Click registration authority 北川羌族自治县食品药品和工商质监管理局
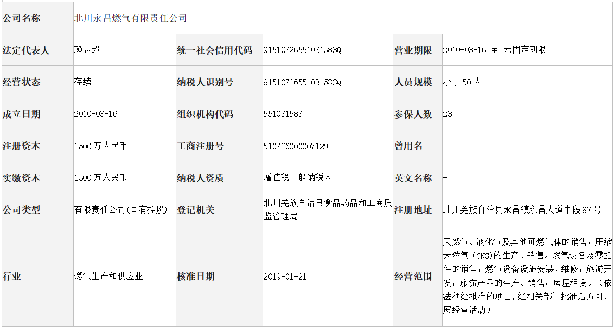Image resolution: width=614 pixels, height=328 pixels. point(328,210)
